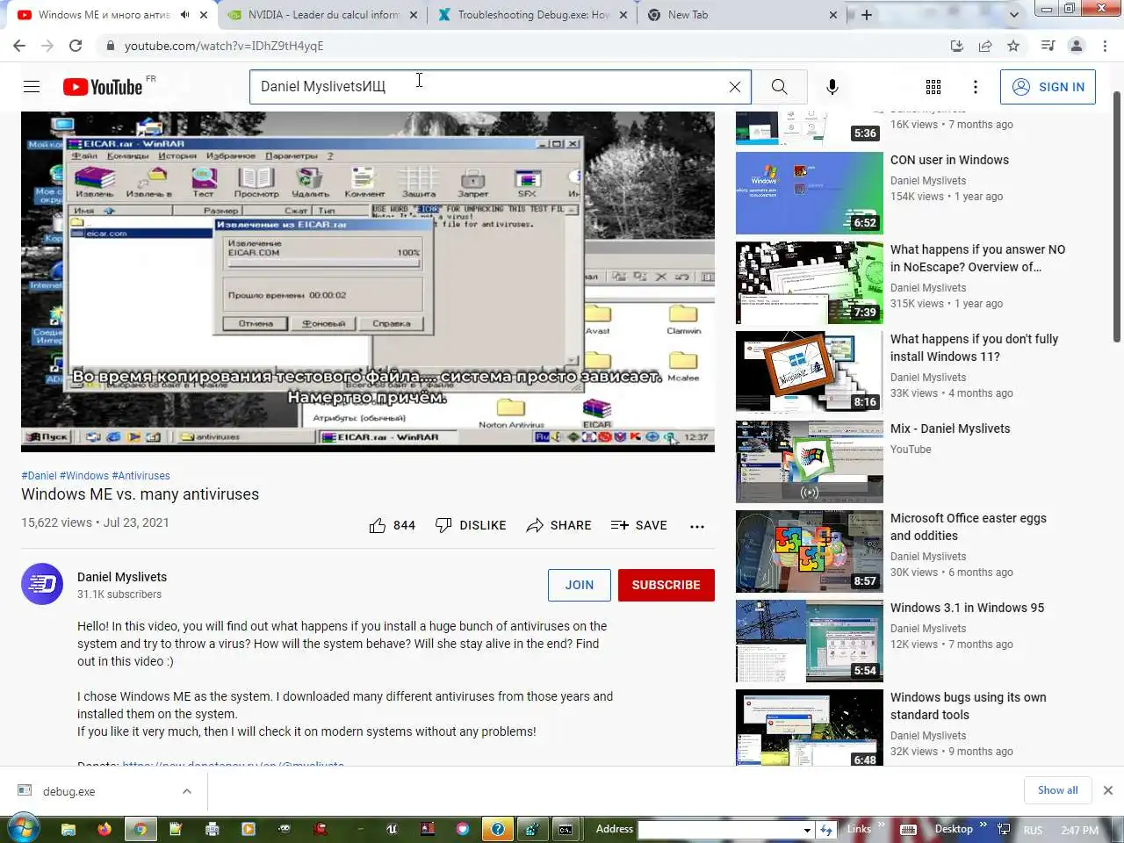
Task: Reload the current page
Action: click(76, 46)
